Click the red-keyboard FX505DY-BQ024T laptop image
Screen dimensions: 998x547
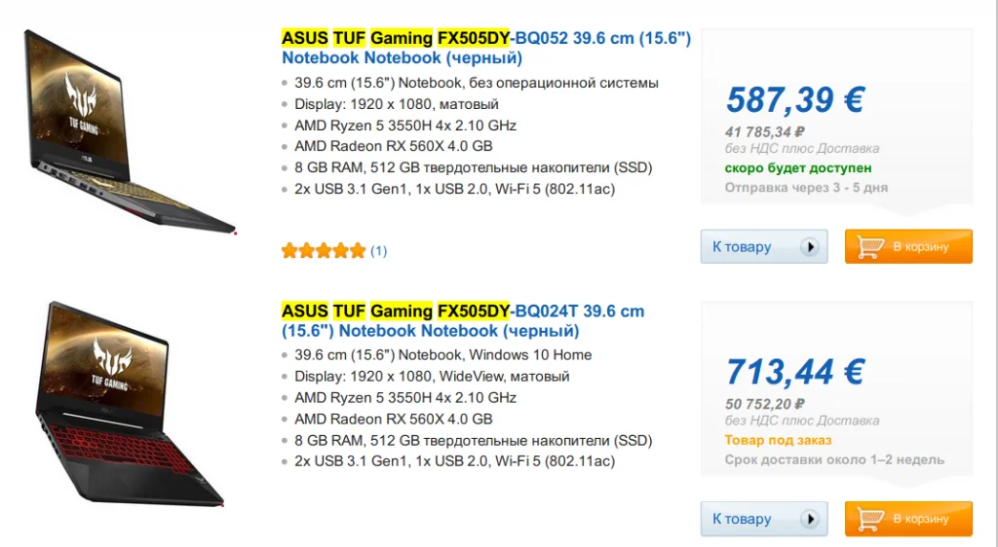click(132, 404)
